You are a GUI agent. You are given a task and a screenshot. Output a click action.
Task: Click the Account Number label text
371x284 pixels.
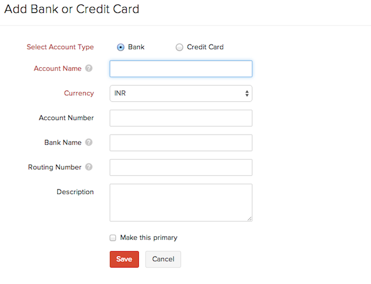[x=66, y=118]
